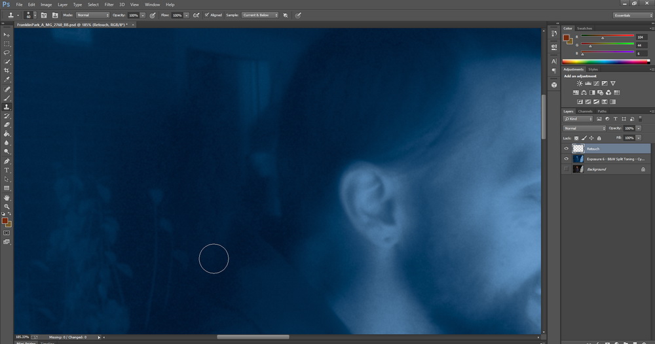The image size is (655, 344).
Task: Select the Hand tool
Action: [x=7, y=198]
